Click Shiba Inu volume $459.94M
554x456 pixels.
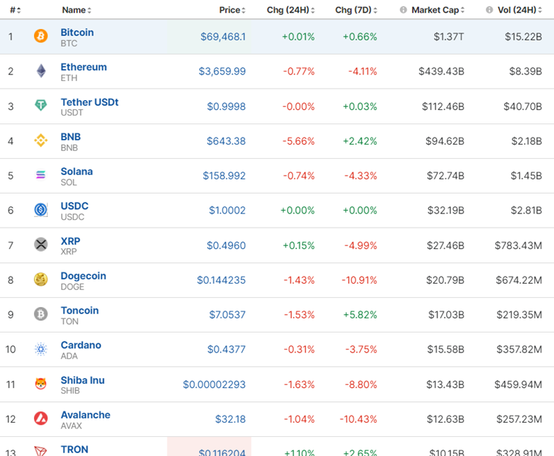(x=518, y=384)
